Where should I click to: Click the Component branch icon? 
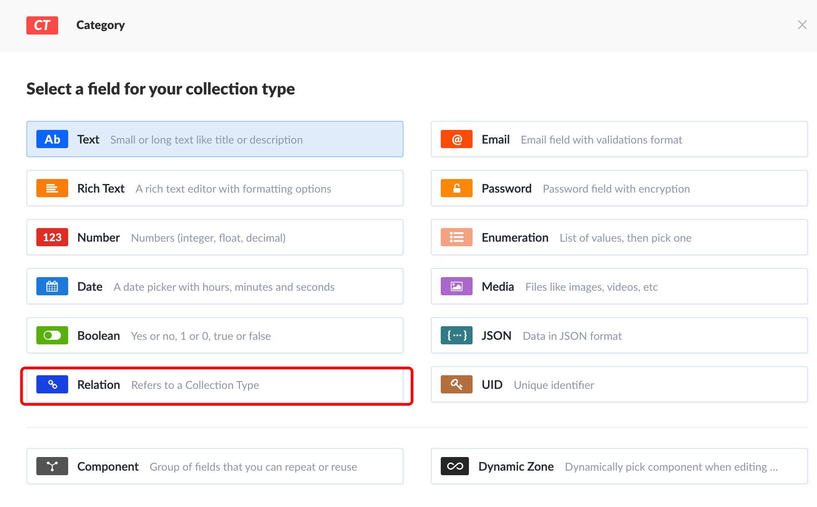click(x=52, y=466)
